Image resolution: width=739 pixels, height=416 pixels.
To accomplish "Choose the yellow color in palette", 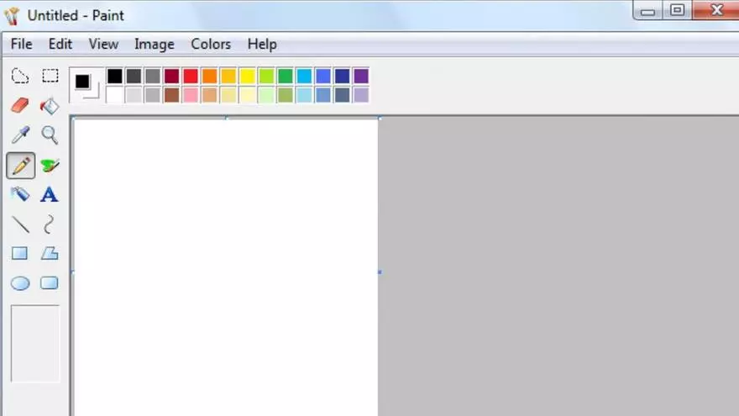I will click(x=247, y=76).
